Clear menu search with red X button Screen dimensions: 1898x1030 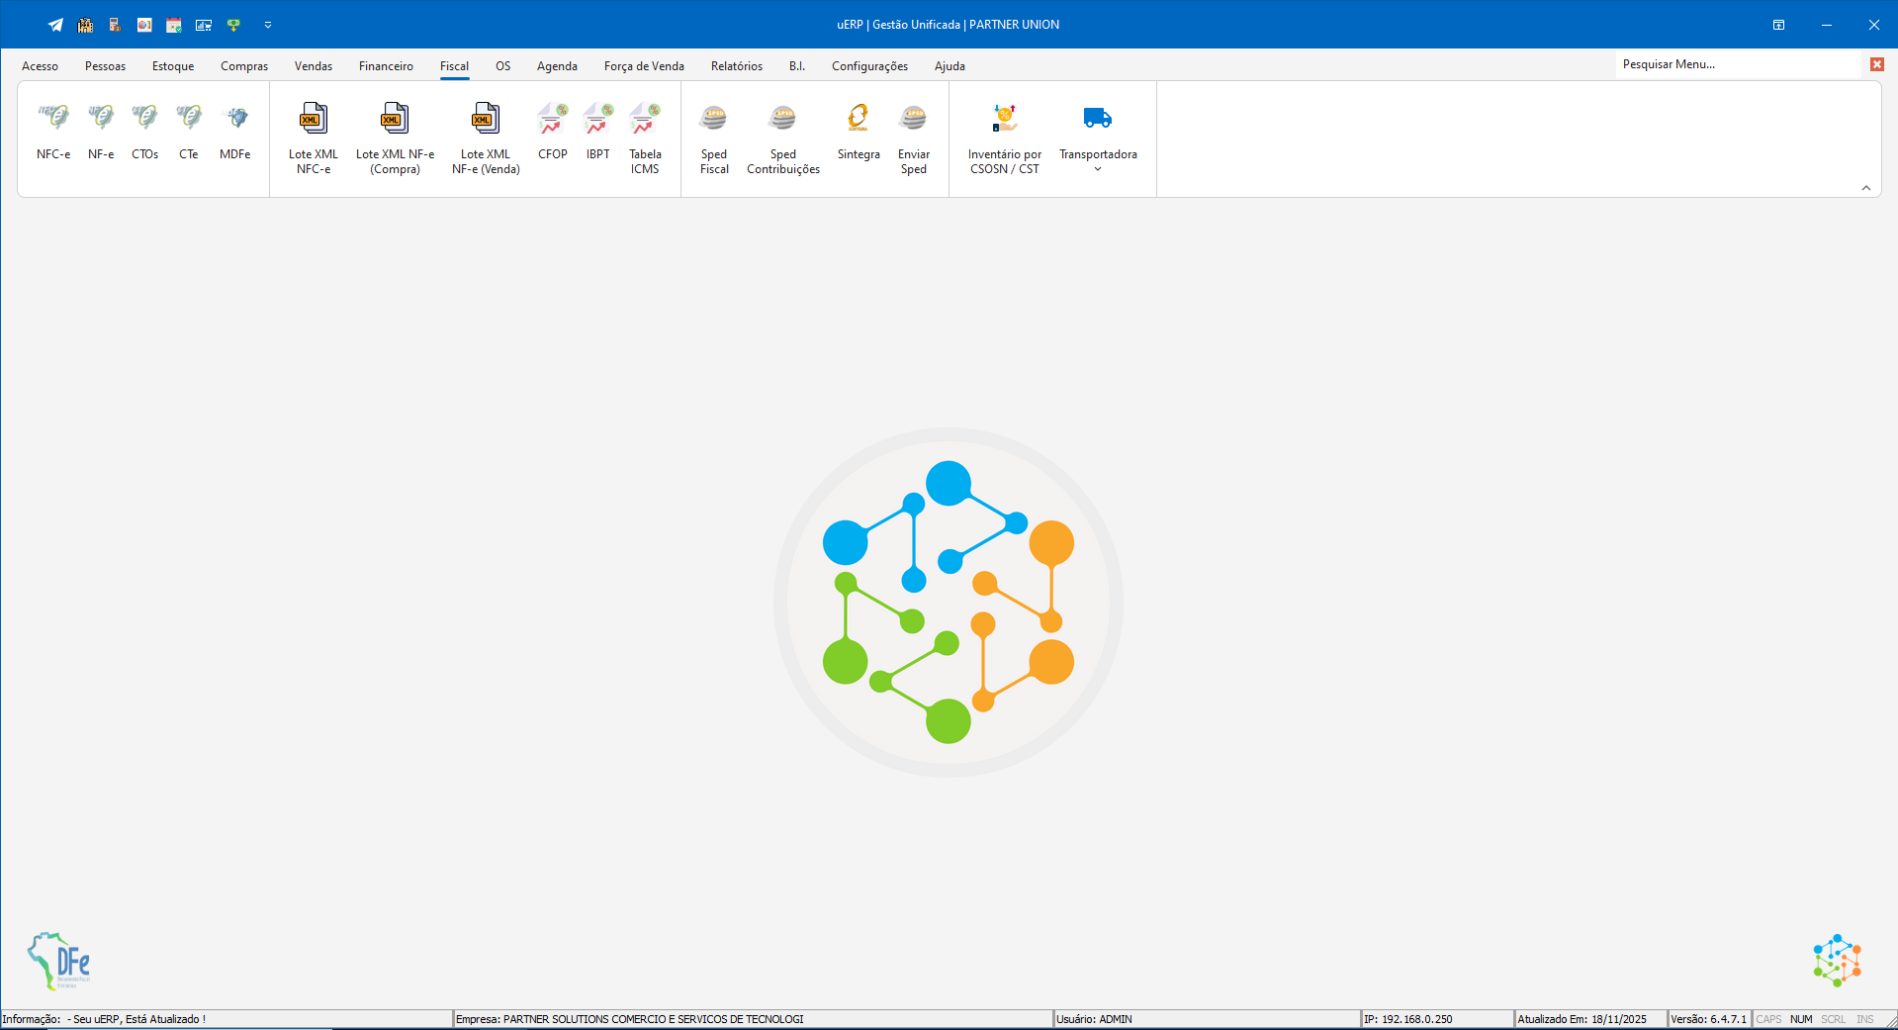[x=1876, y=64]
